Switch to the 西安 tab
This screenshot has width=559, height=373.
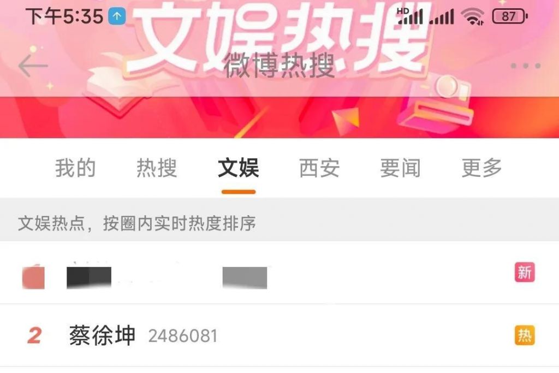[319, 168]
